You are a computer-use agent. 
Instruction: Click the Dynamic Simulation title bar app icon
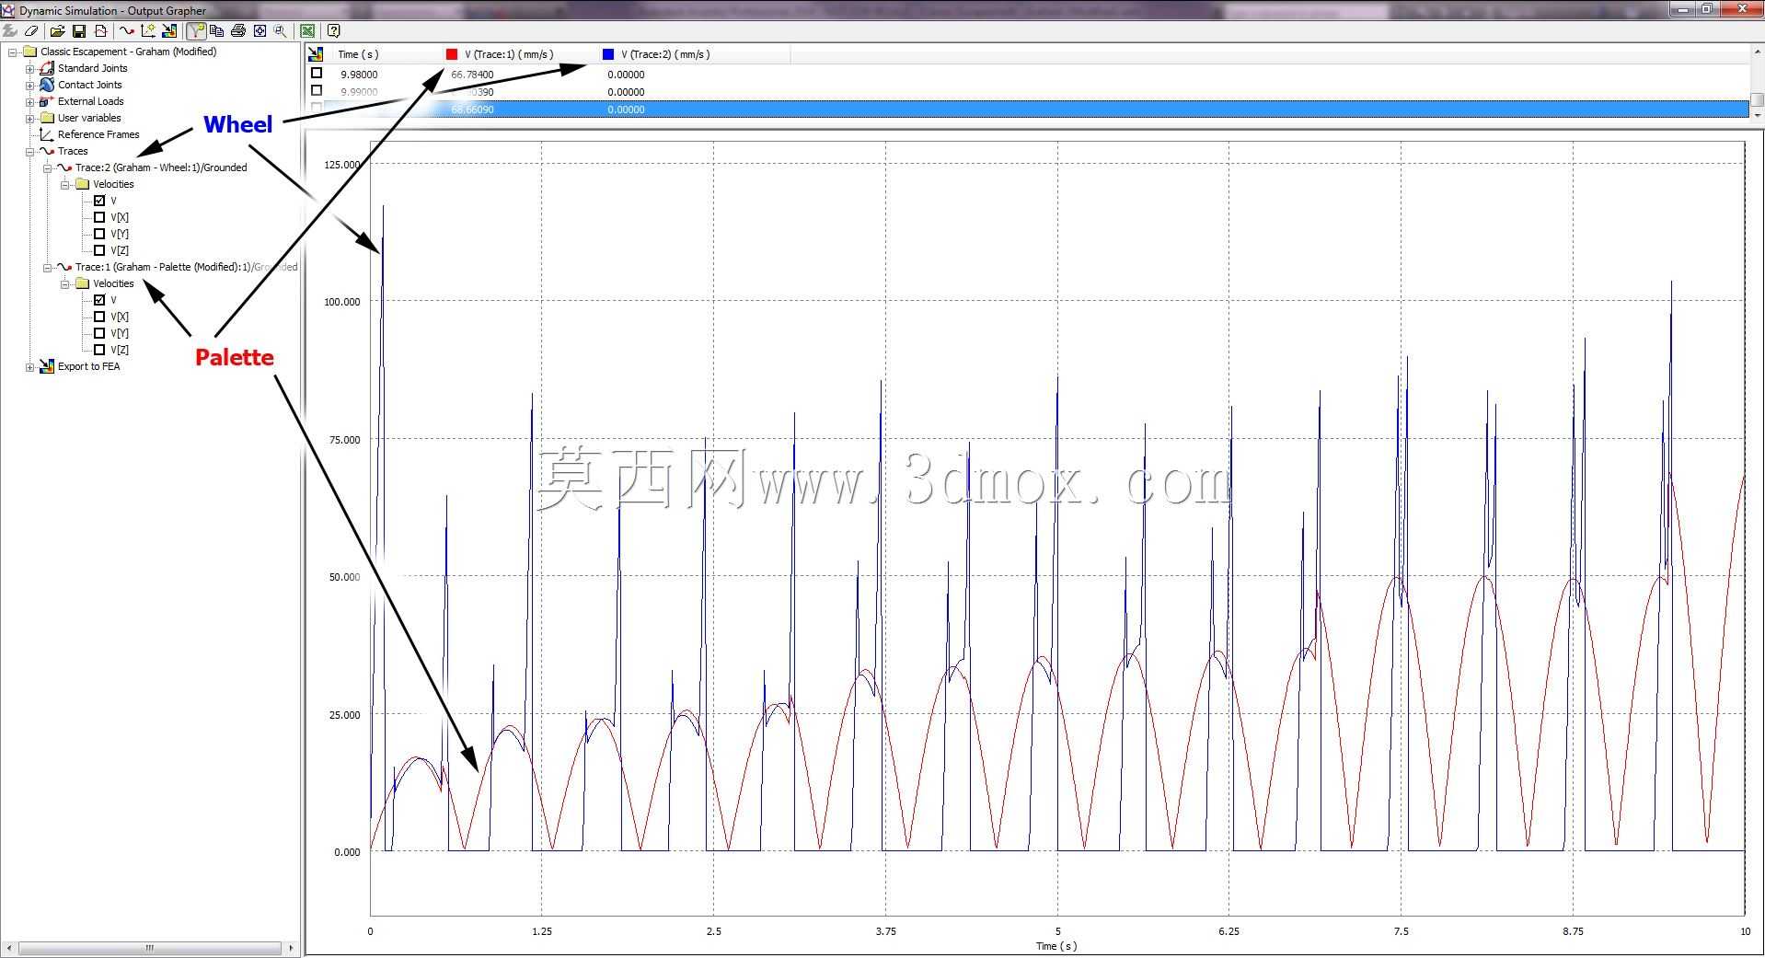point(8,10)
